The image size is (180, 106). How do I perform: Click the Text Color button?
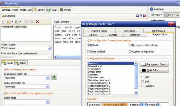(x=154, y=70)
